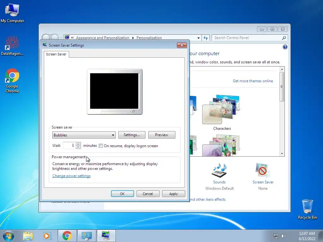The width and height of the screenshot is (323, 242).
Task: Launch Google Chrome from the desktop
Action: click(12, 81)
